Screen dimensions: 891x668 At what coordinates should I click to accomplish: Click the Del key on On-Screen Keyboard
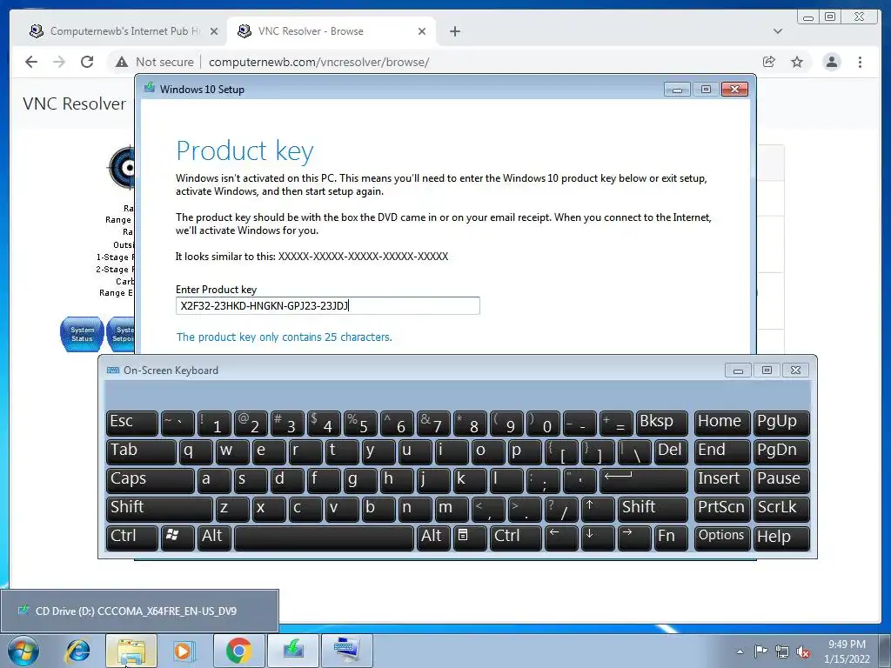tap(671, 451)
